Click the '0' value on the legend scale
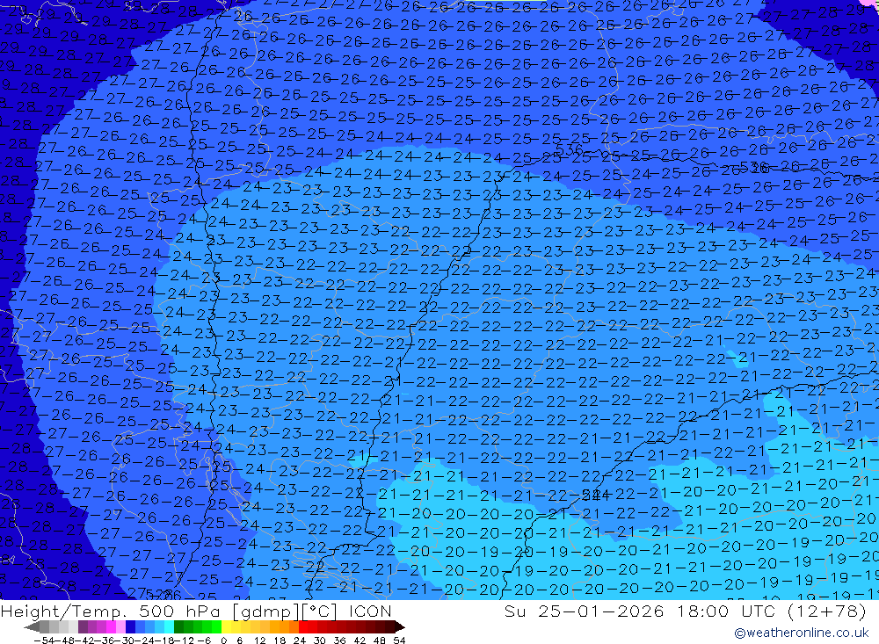The height and width of the screenshot is (644, 879). (223, 640)
